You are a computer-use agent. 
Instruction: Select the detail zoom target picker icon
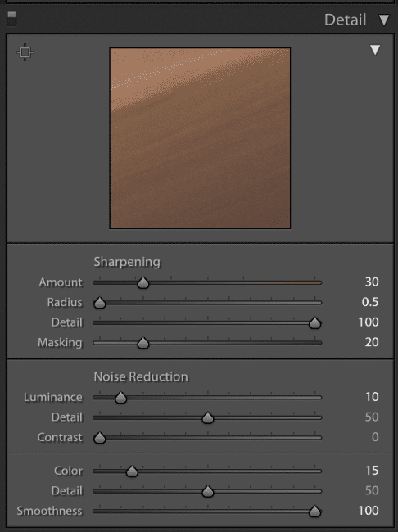click(25, 52)
